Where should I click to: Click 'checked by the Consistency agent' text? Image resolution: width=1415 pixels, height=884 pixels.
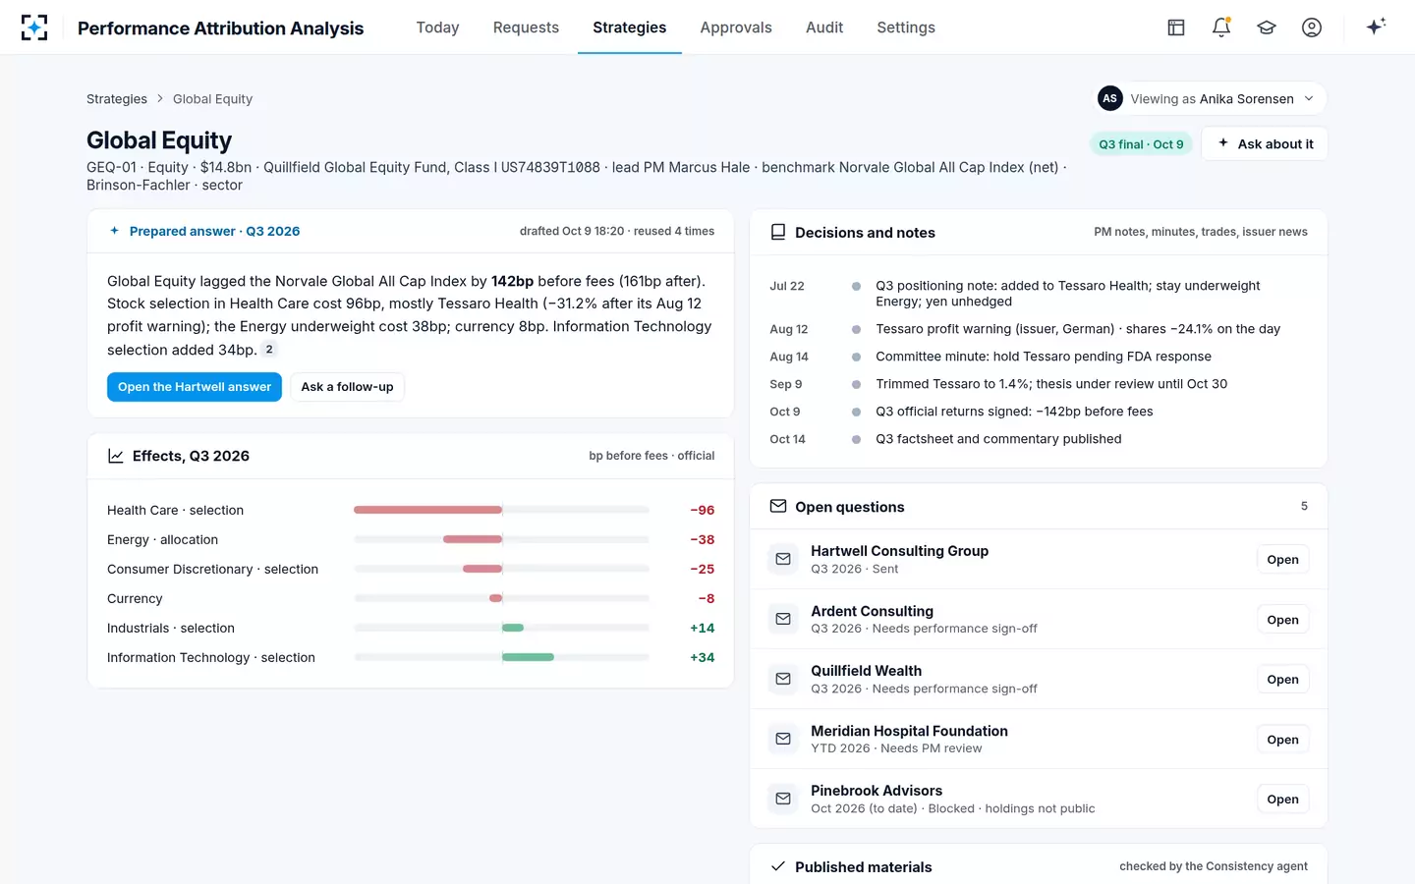click(x=1214, y=866)
